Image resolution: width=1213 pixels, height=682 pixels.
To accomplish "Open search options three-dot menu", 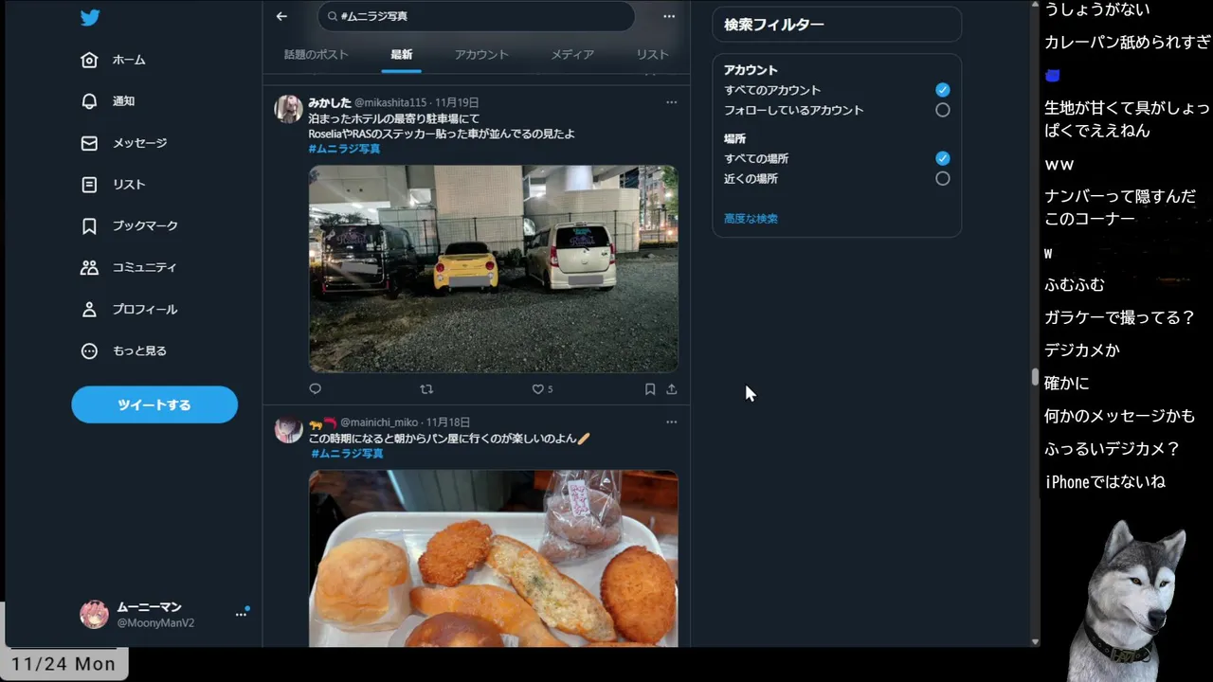I will tap(669, 16).
